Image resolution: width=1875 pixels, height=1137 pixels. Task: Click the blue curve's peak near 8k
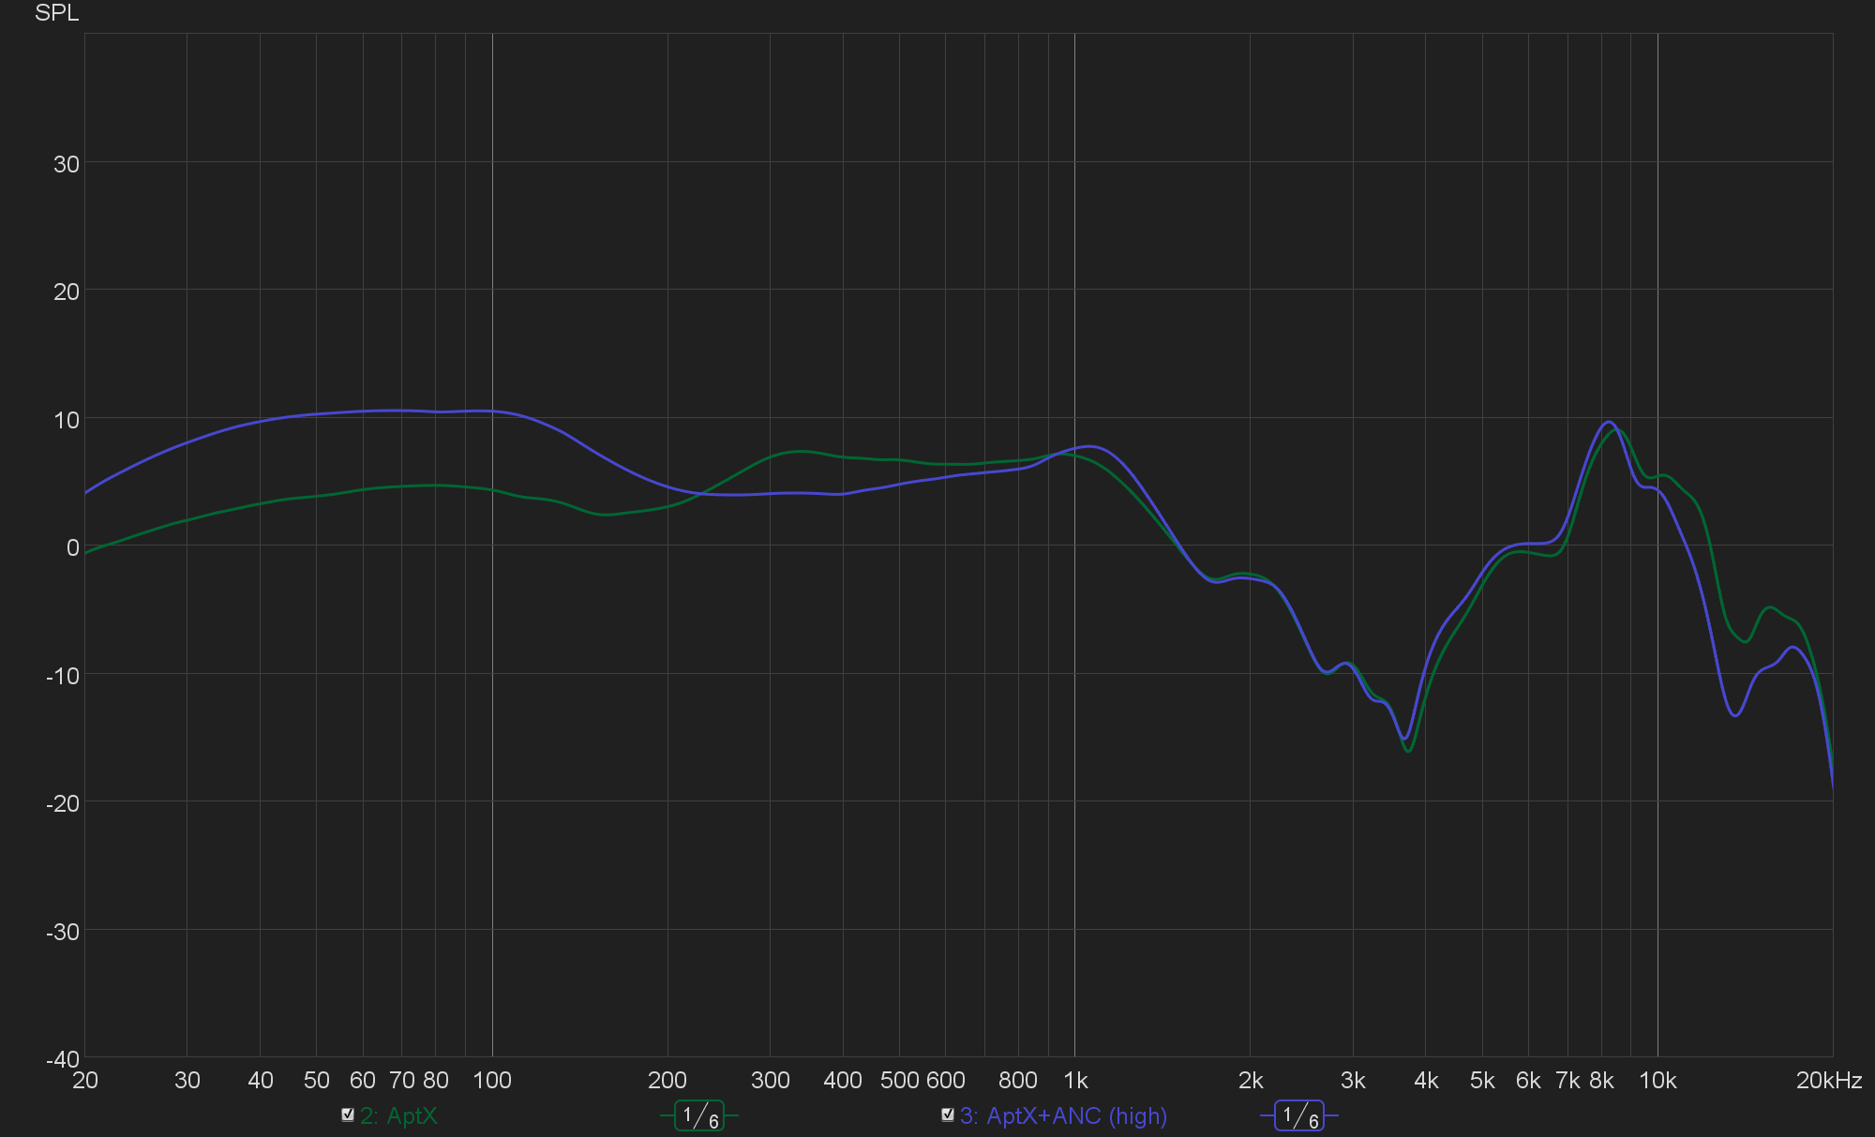pyautogui.click(x=1608, y=422)
